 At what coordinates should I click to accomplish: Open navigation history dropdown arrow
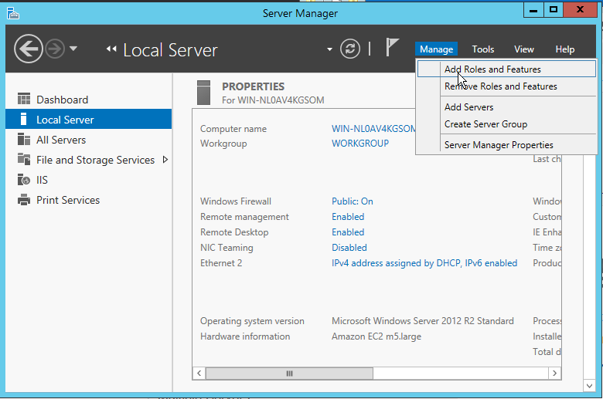point(73,49)
